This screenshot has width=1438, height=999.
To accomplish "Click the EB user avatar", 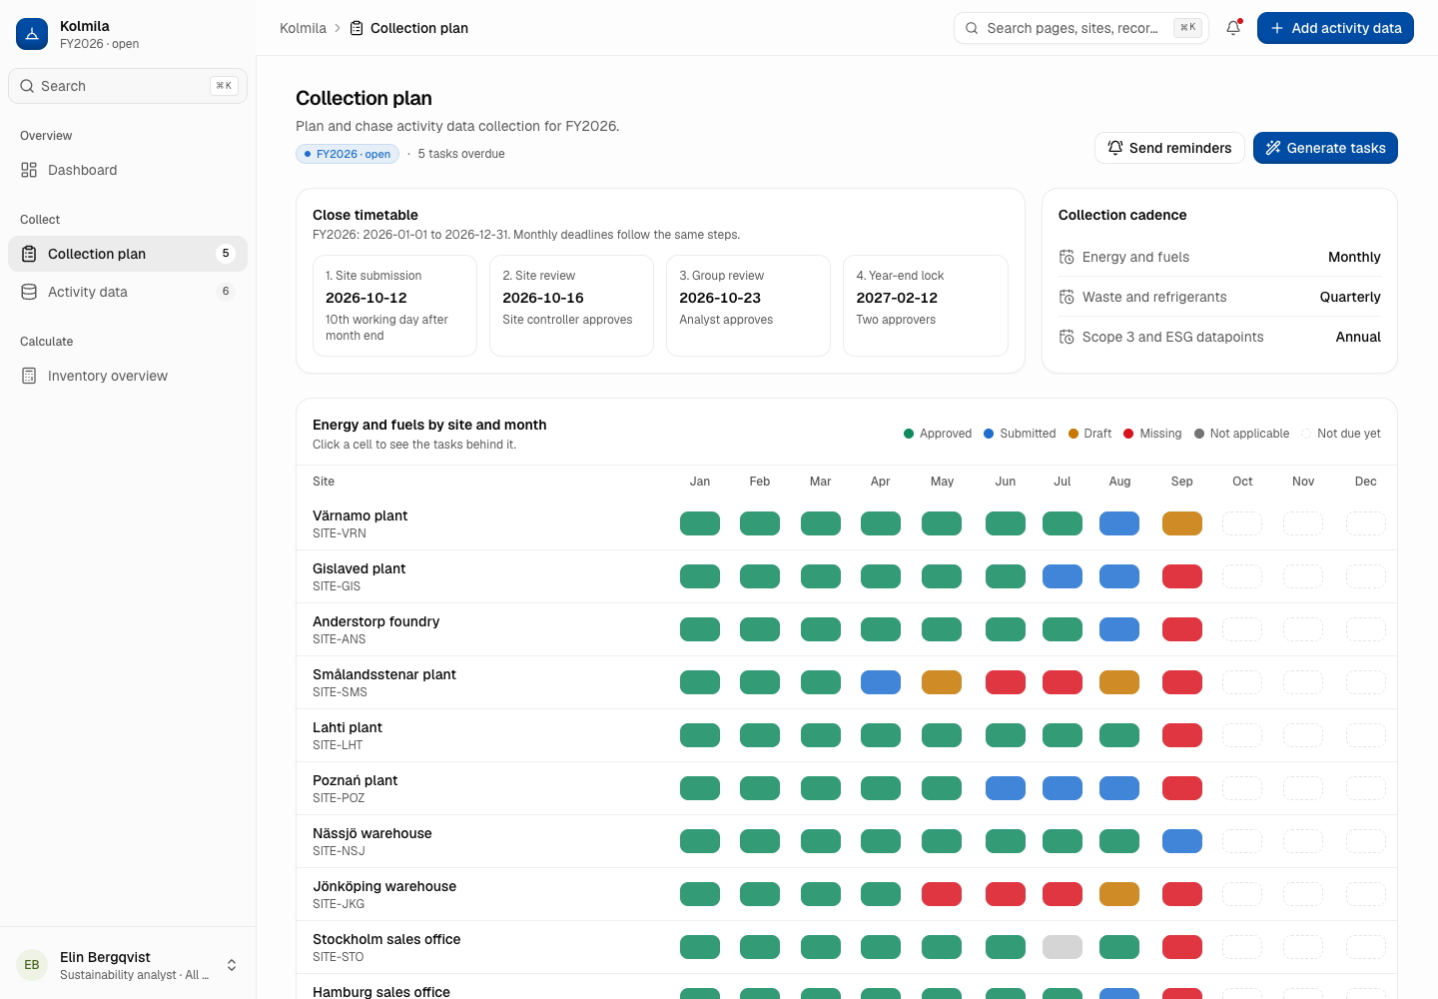I will (x=32, y=965).
